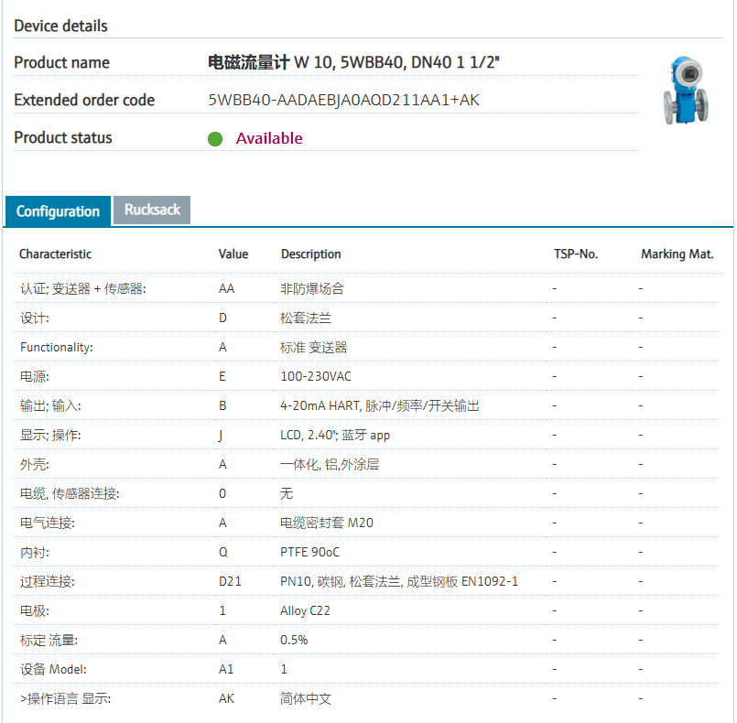Click the 4-20mA HART output description
737x723 pixels.
point(379,405)
